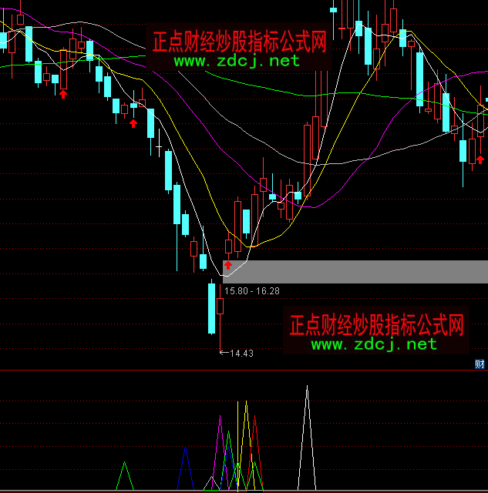Click the 15.80 - 16.28 price range label
This screenshot has height=493, width=488.
[251, 291]
